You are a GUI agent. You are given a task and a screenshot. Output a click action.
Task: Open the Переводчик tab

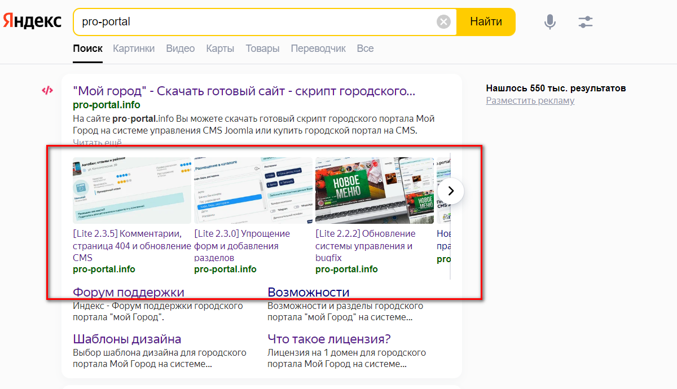pyautogui.click(x=318, y=48)
